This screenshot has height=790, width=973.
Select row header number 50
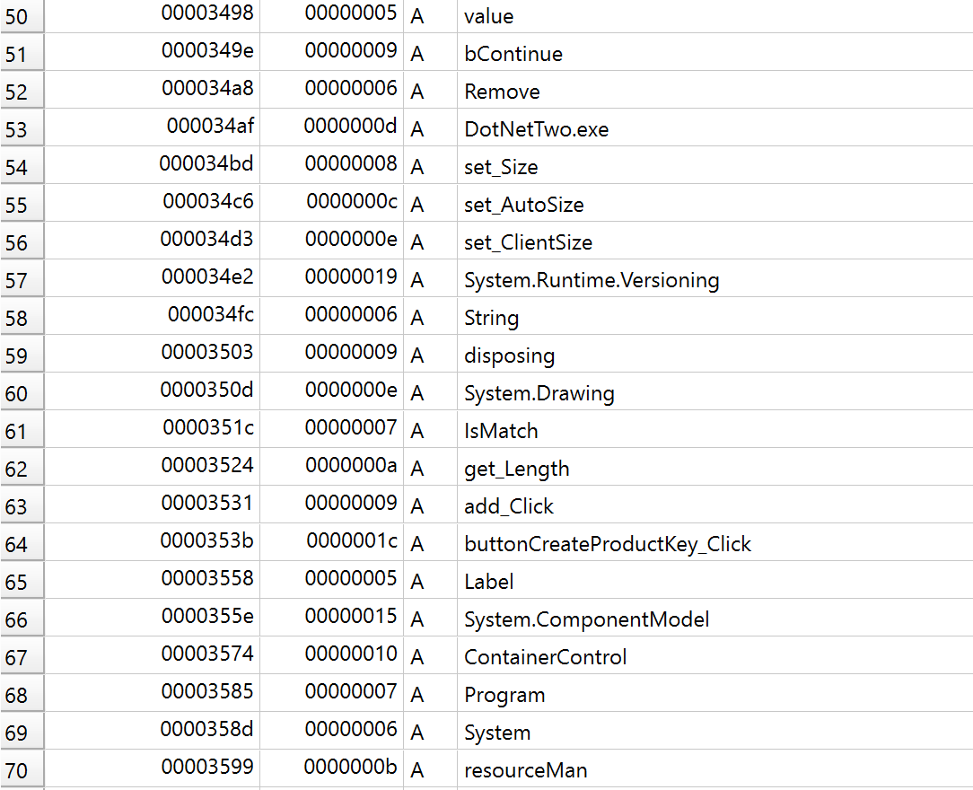tap(22, 16)
